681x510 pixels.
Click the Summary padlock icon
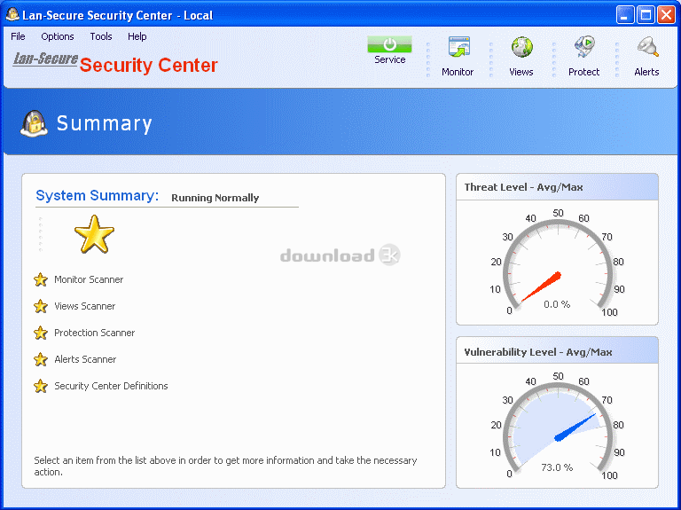34,124
